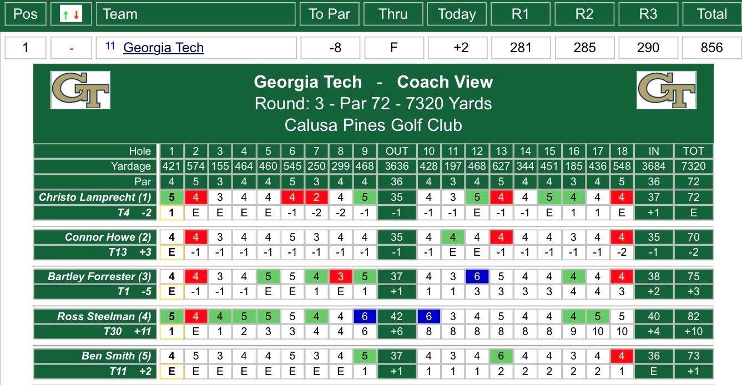742x385 pixels.
Task: Click the Team column header
Action: [x=196, y=14]
